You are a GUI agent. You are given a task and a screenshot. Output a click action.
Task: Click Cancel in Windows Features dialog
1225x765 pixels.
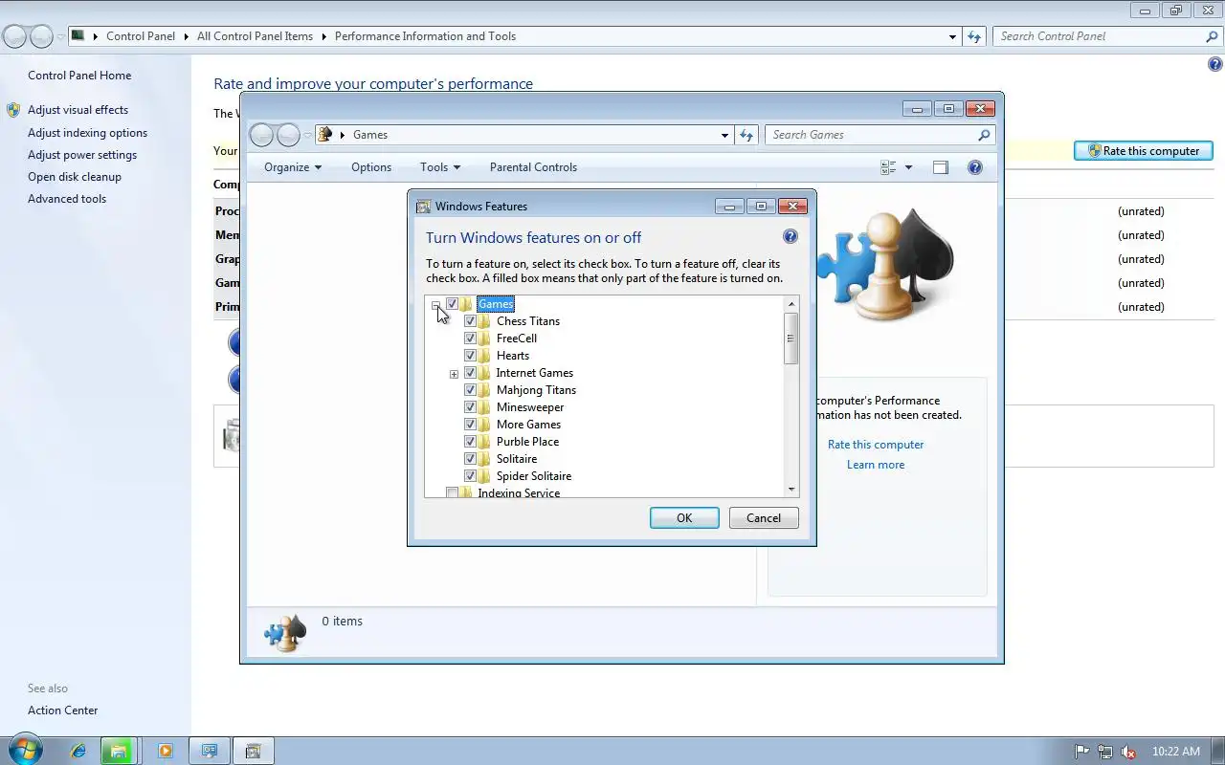click(764, 518)
